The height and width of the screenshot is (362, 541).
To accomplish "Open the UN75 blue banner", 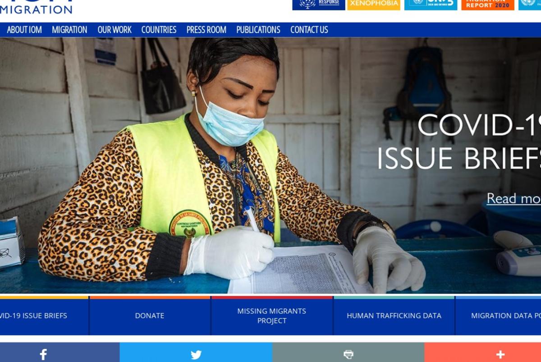I will coord(431,5).
